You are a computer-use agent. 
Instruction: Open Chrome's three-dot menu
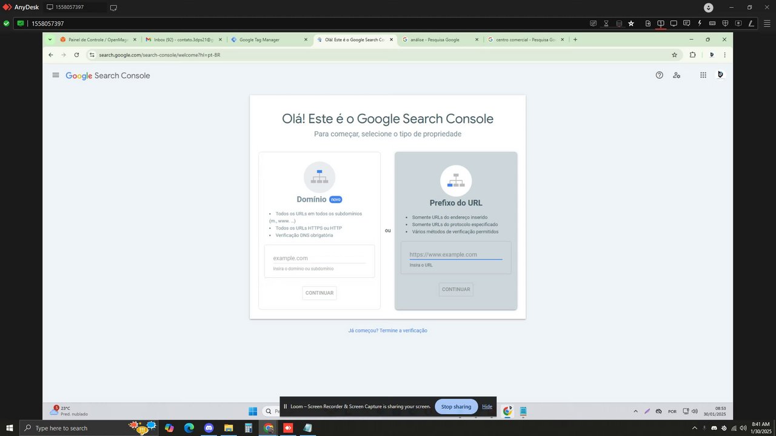(x=724, y=54)
